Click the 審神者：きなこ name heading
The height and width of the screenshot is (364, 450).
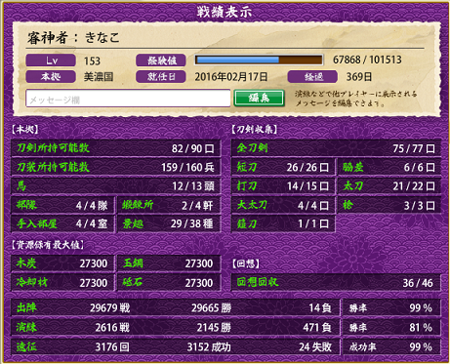[x=73, y=38]
